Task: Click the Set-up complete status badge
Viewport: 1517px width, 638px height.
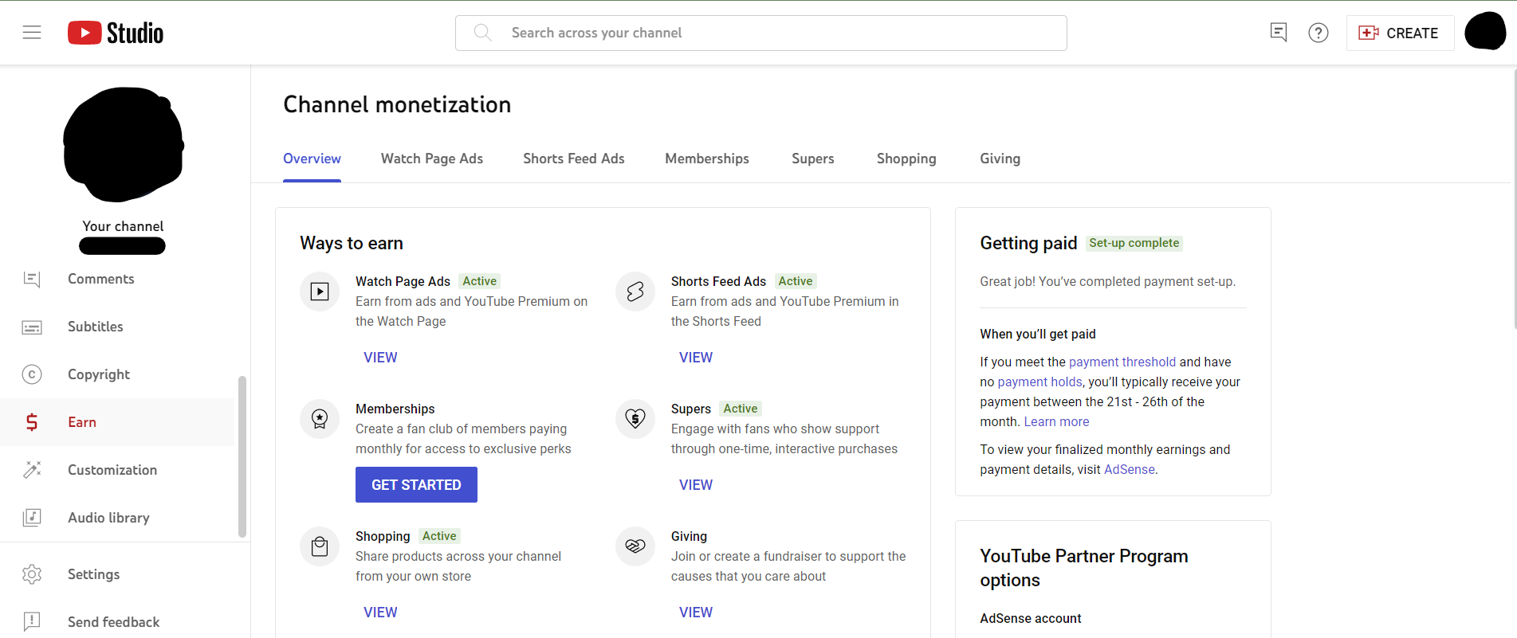Action: pyautogui.click(x=1134, y=243)
